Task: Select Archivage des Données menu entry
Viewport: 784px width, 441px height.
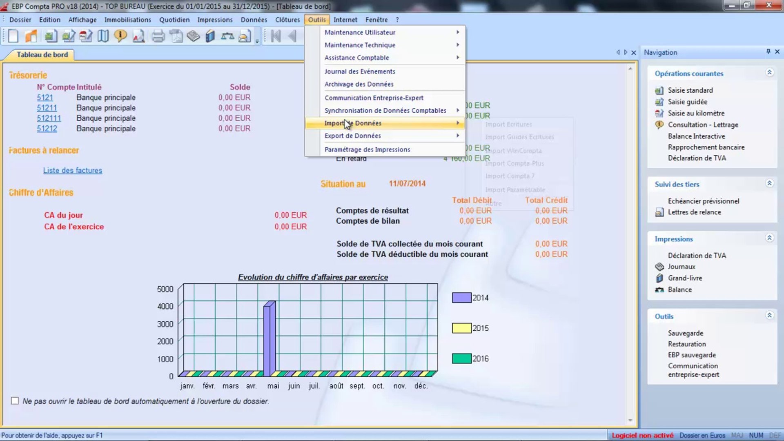Action: [x=359, y=84]
